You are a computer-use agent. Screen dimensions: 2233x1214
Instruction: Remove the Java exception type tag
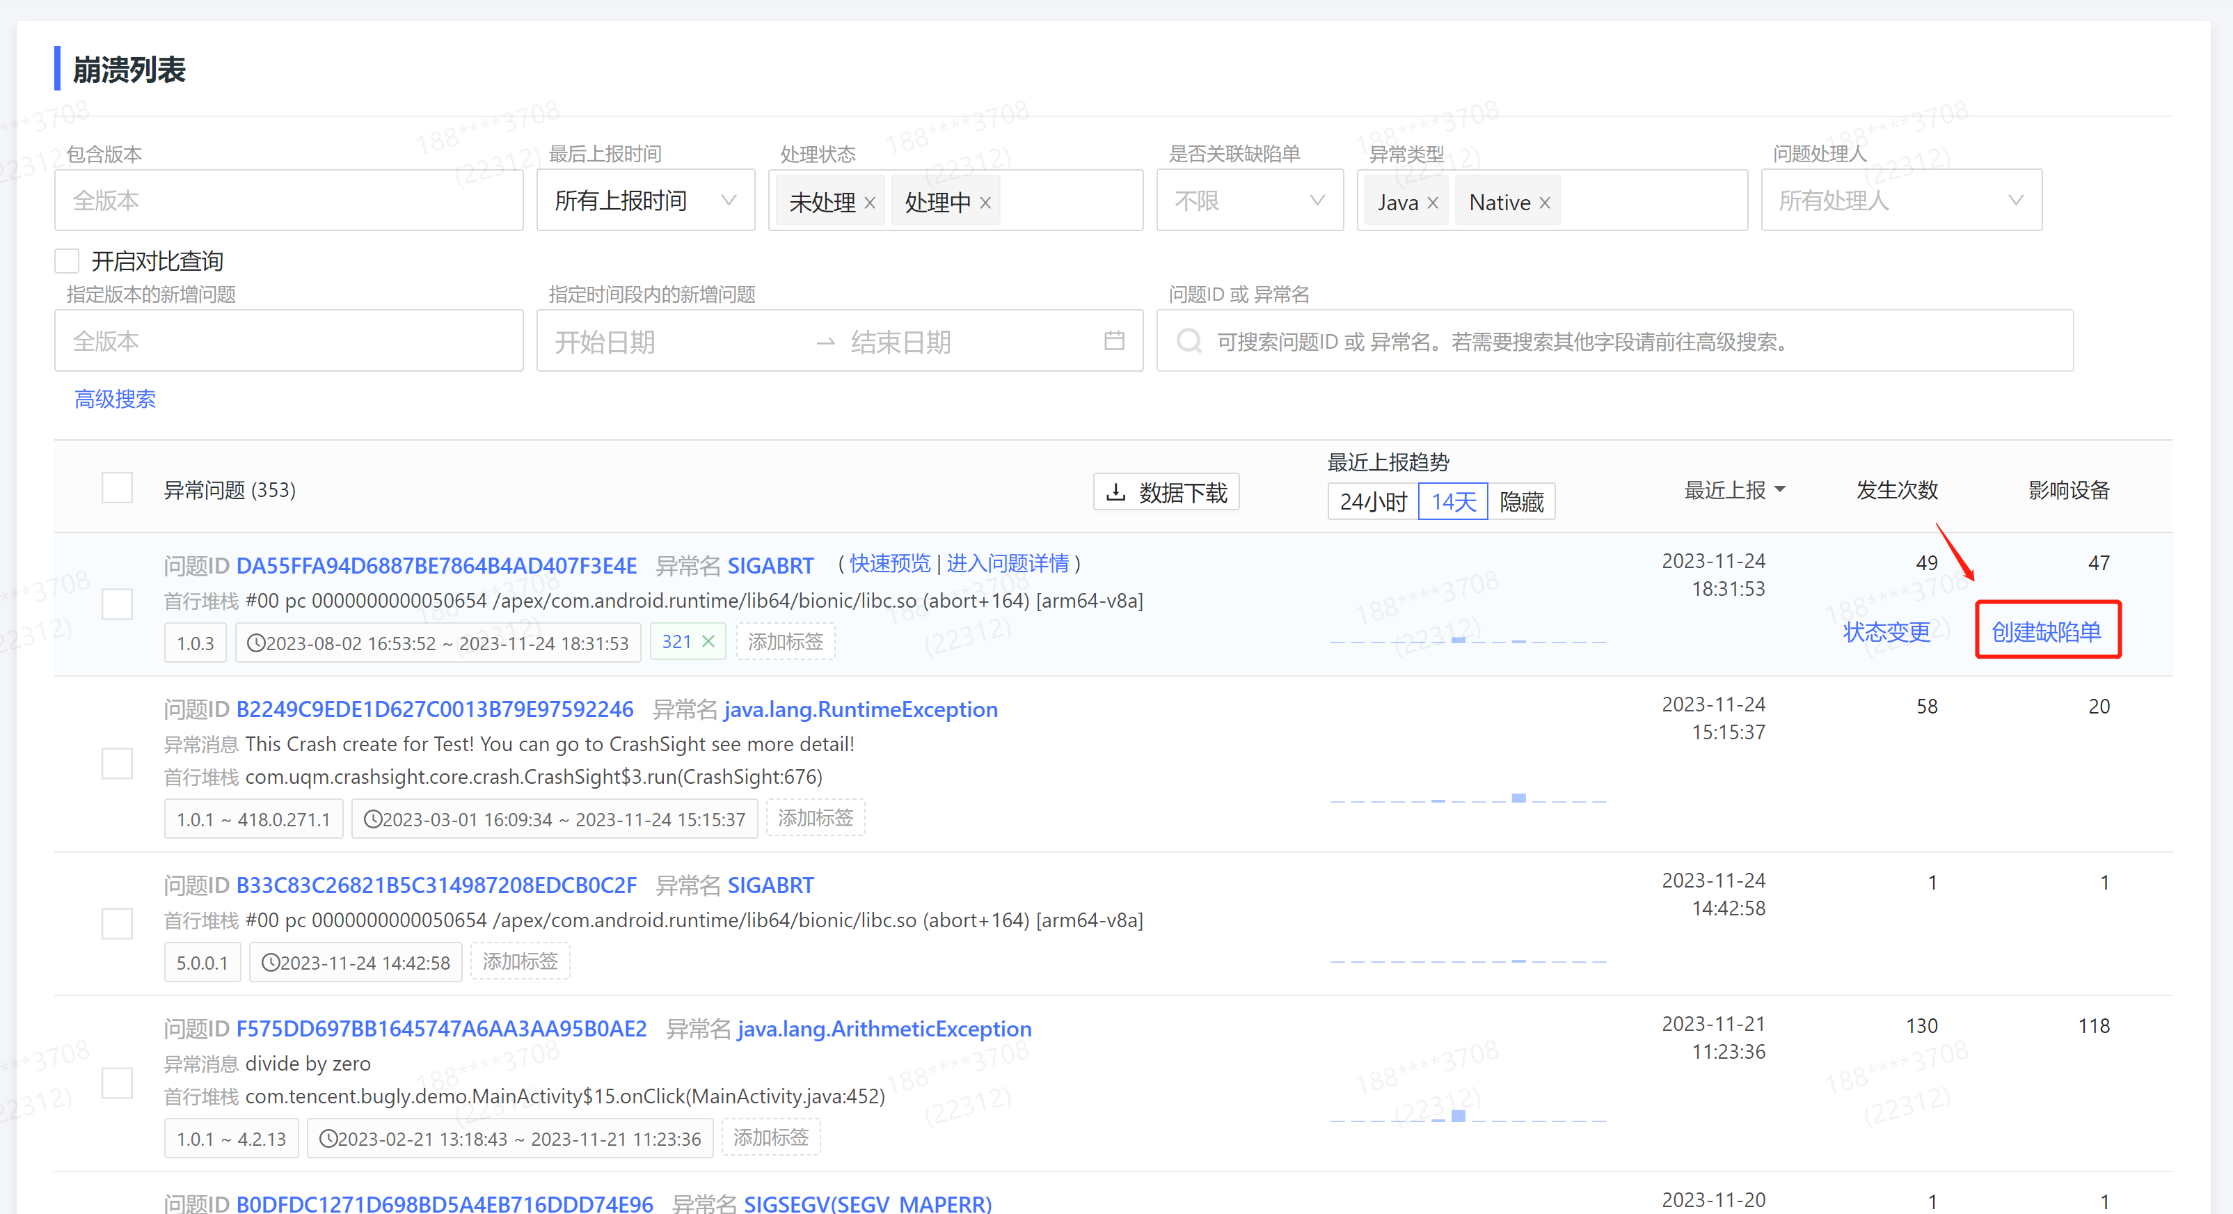1432,203
